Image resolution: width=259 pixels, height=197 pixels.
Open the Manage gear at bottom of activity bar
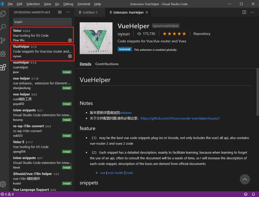[3, 184]
